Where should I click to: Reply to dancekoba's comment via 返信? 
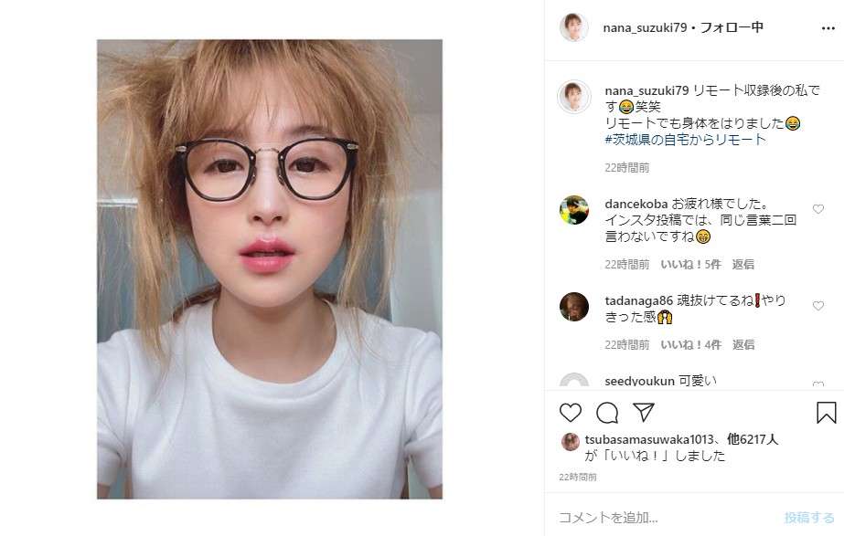(x=743, y=264)
